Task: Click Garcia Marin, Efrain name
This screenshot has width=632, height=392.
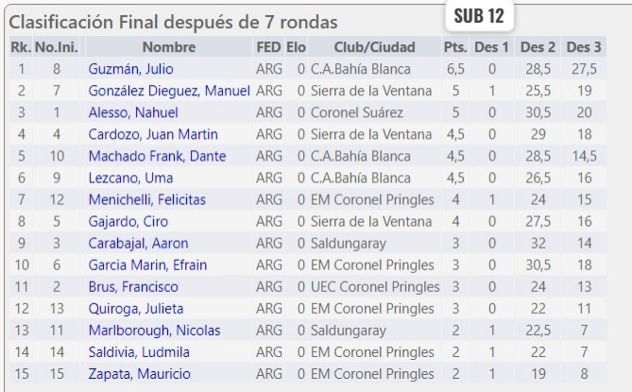Action: tap(146, 265)
